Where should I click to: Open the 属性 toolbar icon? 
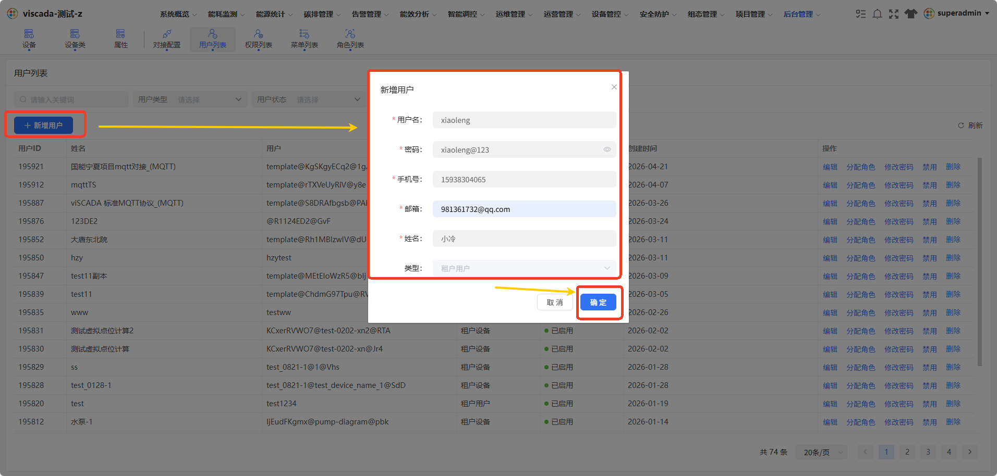point(121,39)
